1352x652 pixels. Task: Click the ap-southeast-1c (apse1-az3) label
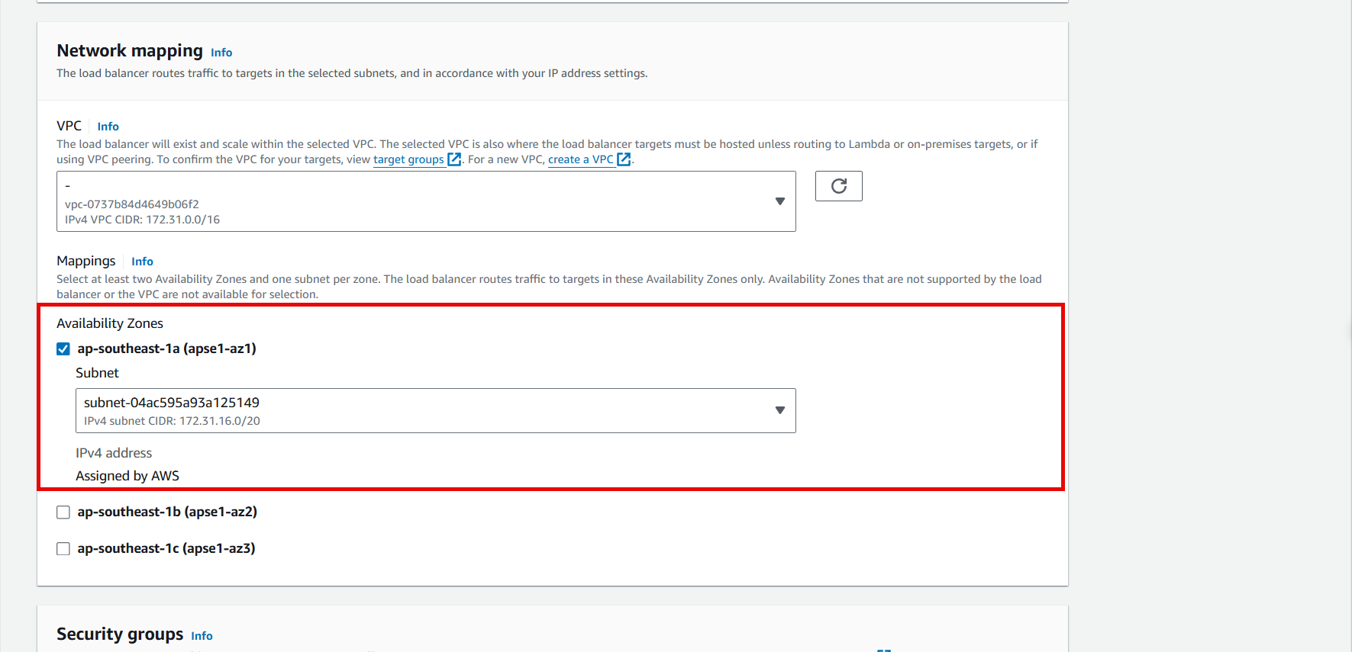click(166, 548)
